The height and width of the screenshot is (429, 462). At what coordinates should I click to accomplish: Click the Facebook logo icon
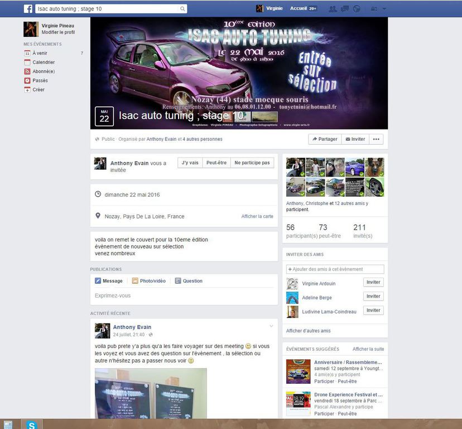click(x=28, y=9)
